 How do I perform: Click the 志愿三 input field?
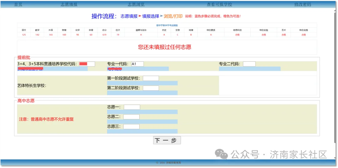point(131,127)
